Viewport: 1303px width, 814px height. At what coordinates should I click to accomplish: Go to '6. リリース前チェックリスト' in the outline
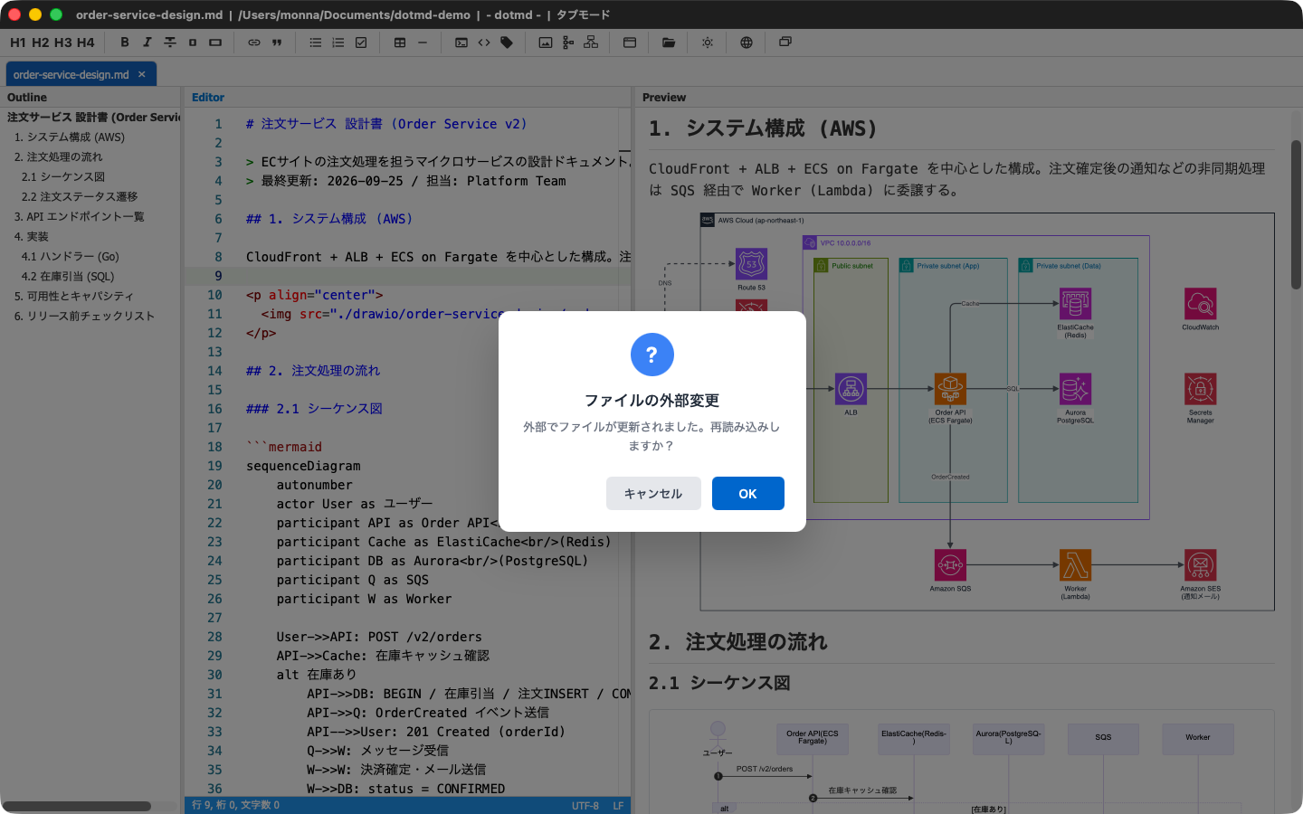coord(84,317)
